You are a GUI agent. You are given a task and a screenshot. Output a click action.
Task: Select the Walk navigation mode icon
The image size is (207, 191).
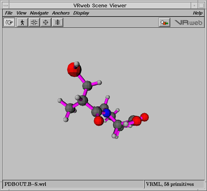pyautogui.click(x=22, y=22)
